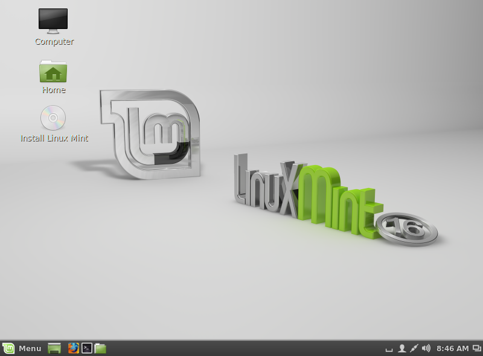Launch Firefox from the panel
483x356 pixels.
coord(73,349)
